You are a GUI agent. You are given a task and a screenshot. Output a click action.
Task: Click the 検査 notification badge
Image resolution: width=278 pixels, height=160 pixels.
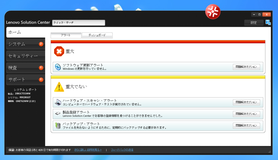click(x=41, y=68)
